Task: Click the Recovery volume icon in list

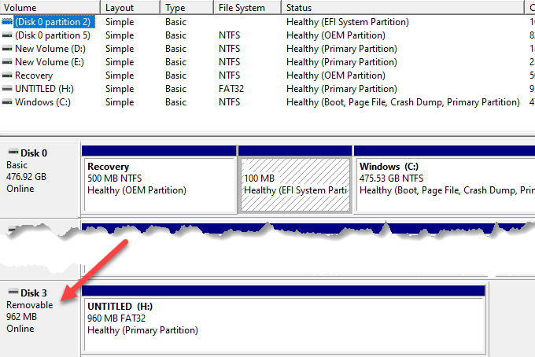Action: coord(7,75)
